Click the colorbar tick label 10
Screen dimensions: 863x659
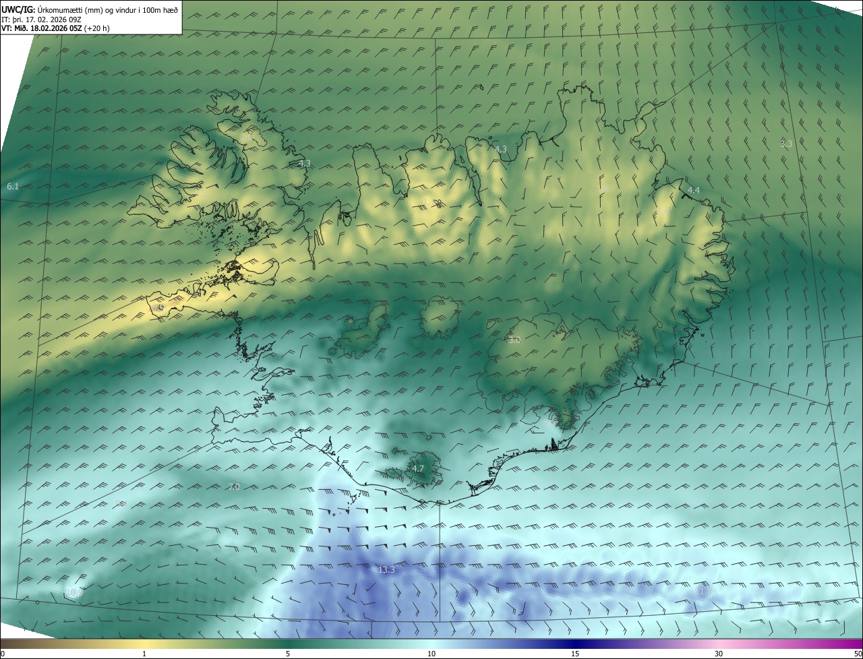431,654
